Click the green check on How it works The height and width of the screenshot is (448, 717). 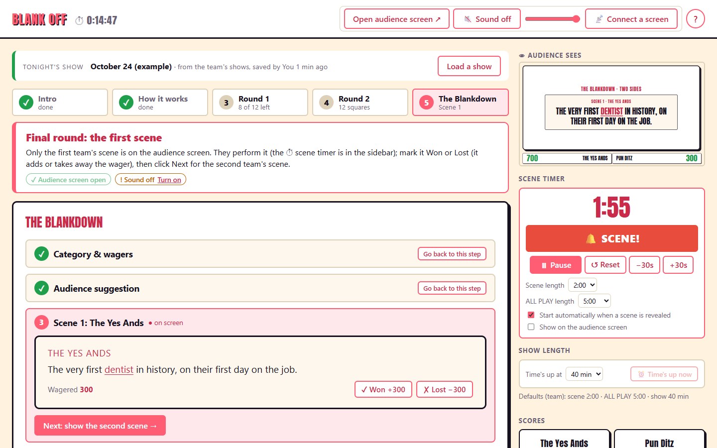[x=126, y=103]
